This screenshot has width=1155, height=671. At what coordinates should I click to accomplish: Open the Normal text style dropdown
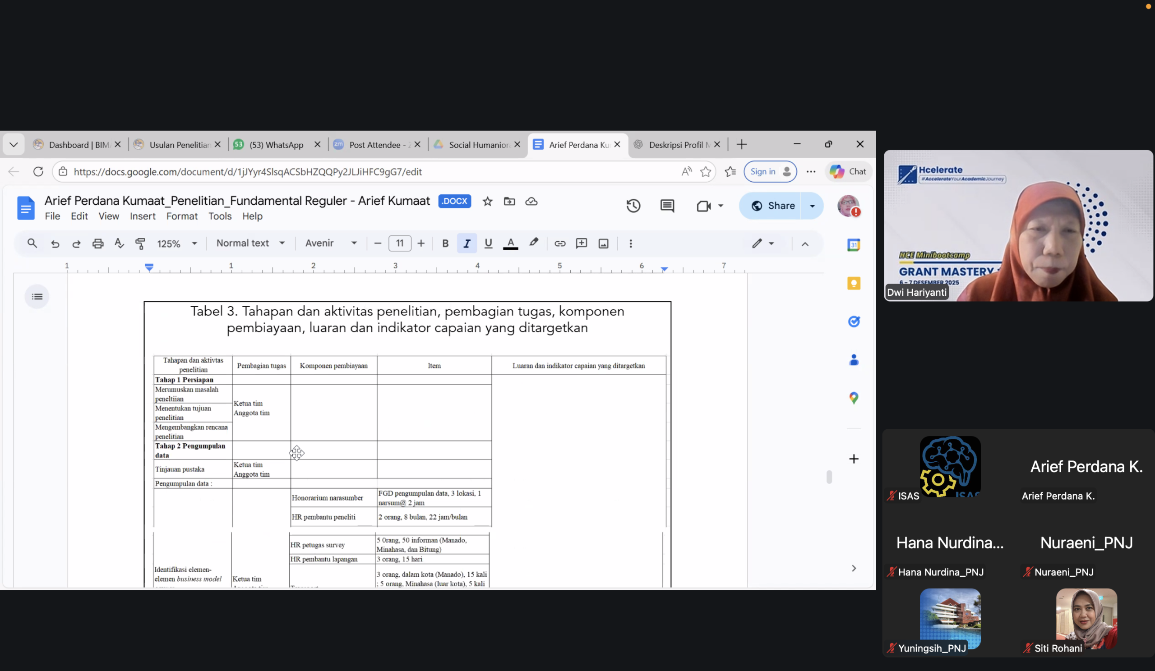pos(250,243)
